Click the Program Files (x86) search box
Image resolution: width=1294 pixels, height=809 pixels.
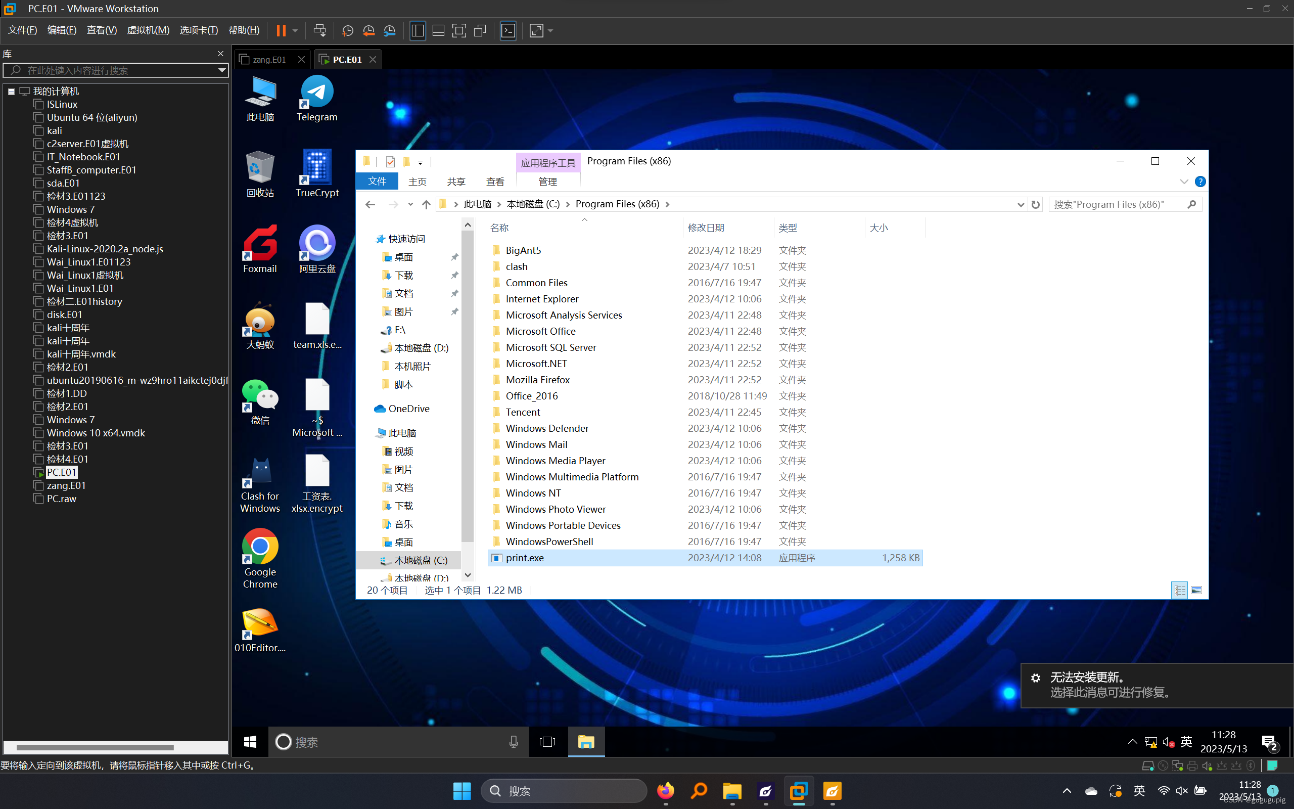[x=1118, y=204]
